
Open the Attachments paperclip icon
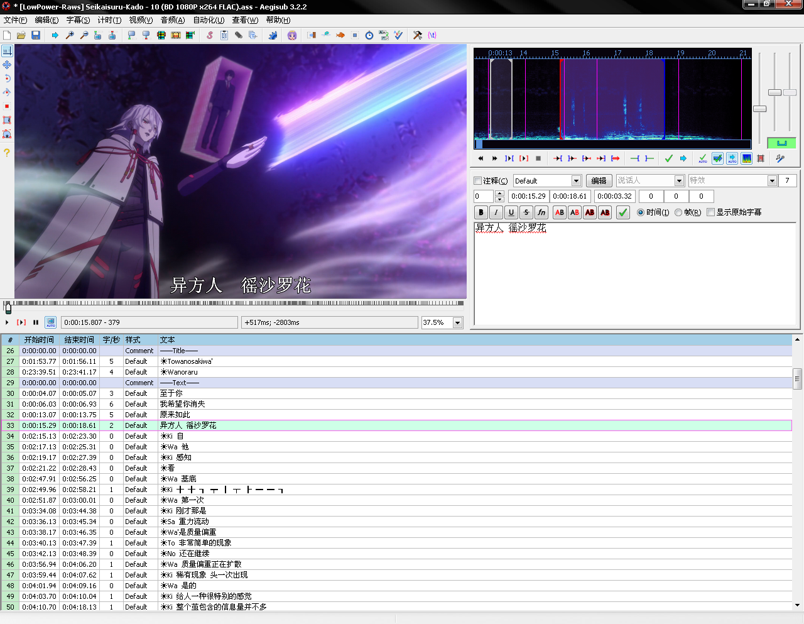pos(239,35)
